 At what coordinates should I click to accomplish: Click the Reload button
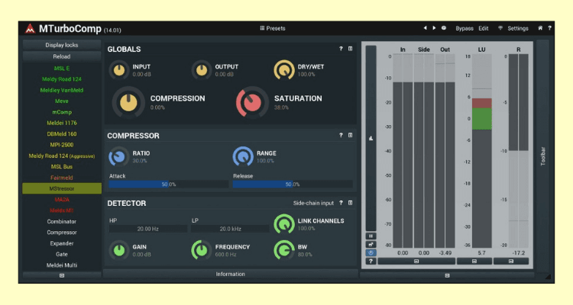[x=62, y=56]
